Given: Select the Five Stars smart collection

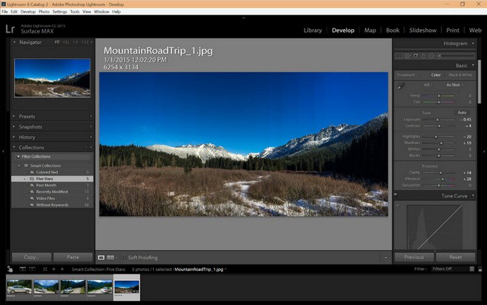Looking at the screenshot, I should pyautogui.click(x=52, y=179).
